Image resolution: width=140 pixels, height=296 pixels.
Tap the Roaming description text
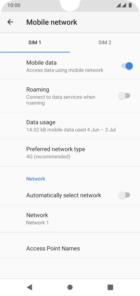tap(61, 100)
